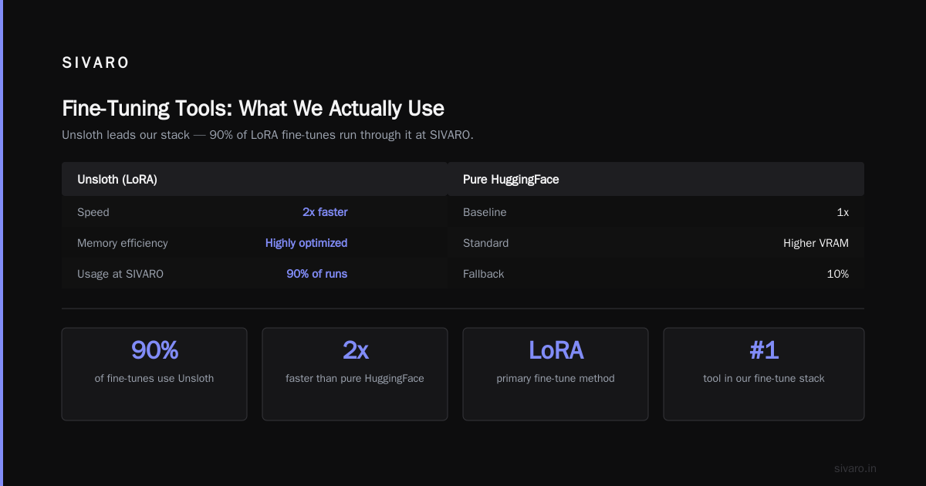Click the 'Highly optimized' value
Viewport: 926px width, 486px height.
[306, 243]
